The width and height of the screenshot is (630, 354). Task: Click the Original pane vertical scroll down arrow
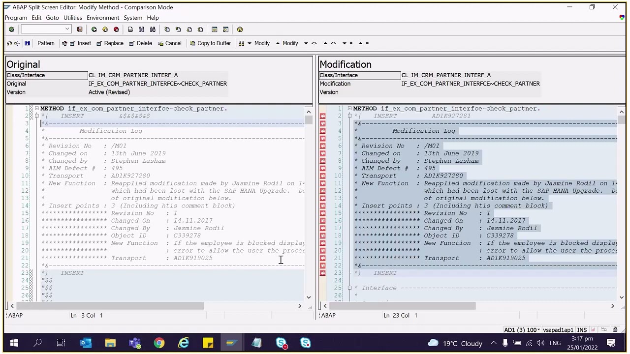(x=309, y=296)
